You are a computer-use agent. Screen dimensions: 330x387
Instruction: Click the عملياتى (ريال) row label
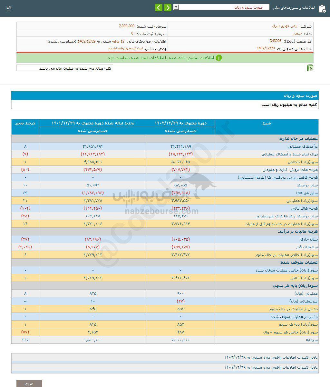click(x=306, y=293)
